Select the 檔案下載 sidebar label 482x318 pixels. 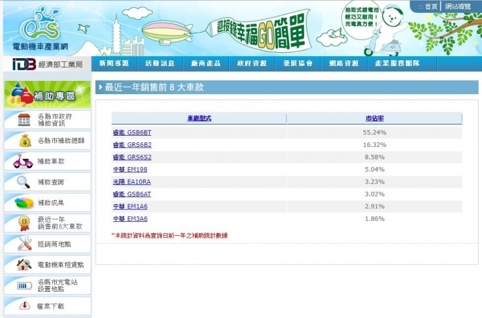point(50,306)
